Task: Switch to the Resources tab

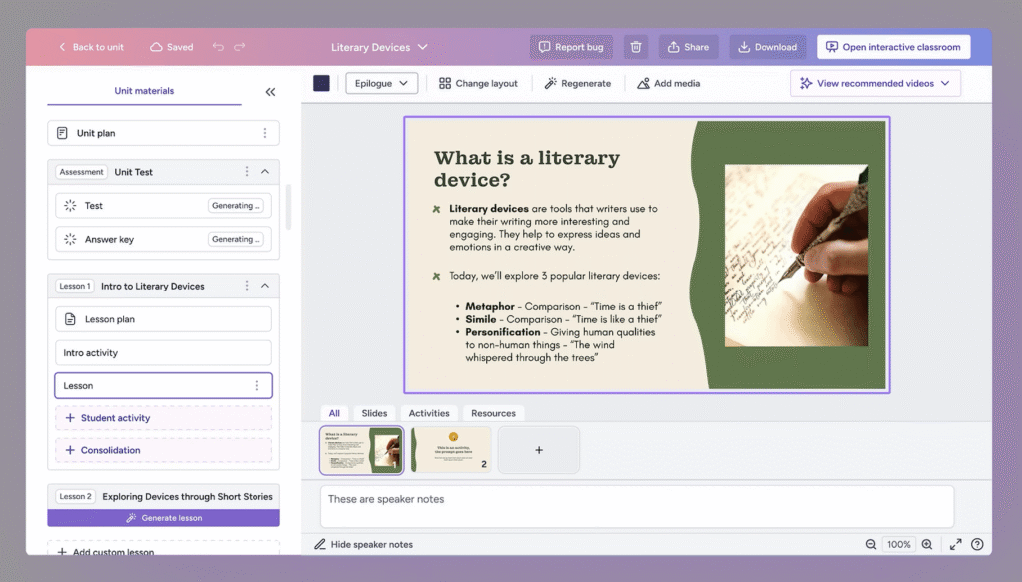Action: (x=493, y=413)
